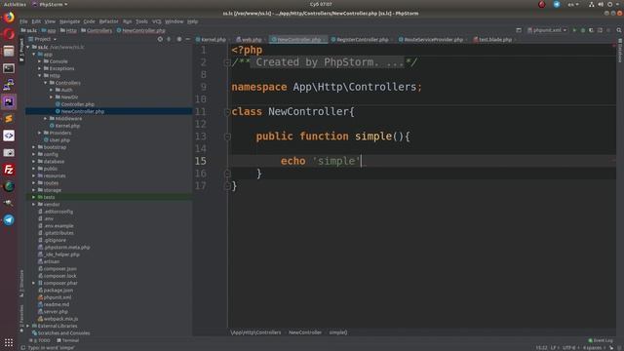Screen dimensions: 624x351
Task: Expand External Libraries node
Action: pyautogui.click(x=28, y=326)
